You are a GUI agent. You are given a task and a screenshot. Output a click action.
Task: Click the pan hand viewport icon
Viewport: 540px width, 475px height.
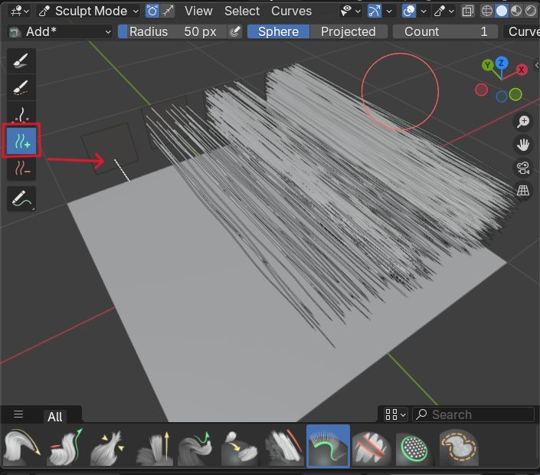(523, 145)
